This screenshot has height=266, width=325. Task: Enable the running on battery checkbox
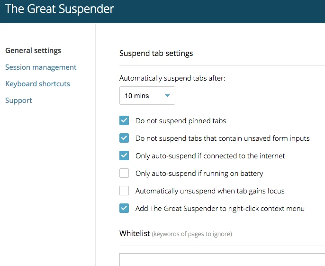click(124, 173)
